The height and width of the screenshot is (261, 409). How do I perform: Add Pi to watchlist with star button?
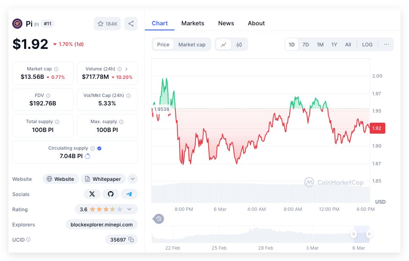[x=107, y=24]
